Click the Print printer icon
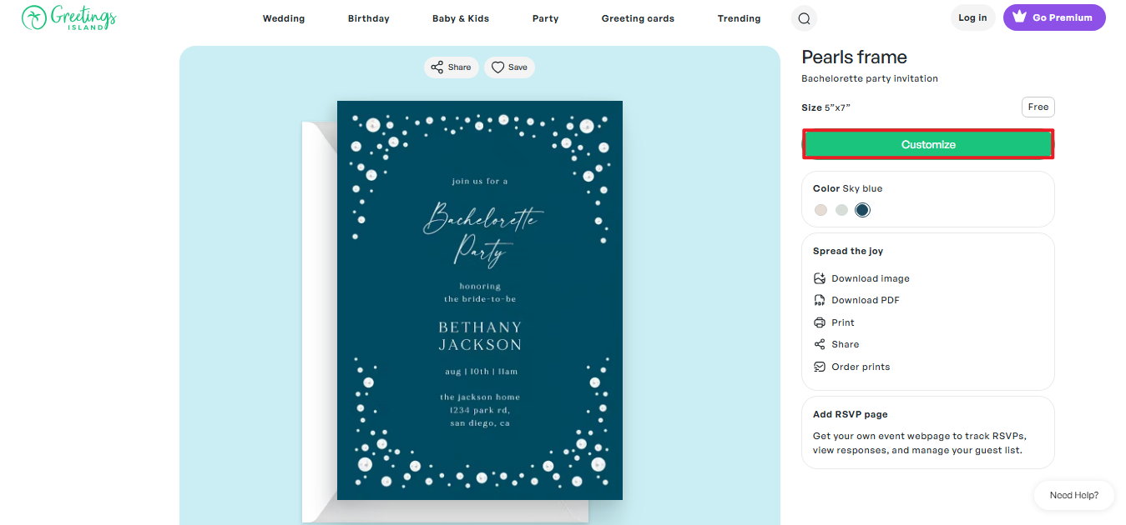This screenshot has height=525, width=1126. coord(820,322)
